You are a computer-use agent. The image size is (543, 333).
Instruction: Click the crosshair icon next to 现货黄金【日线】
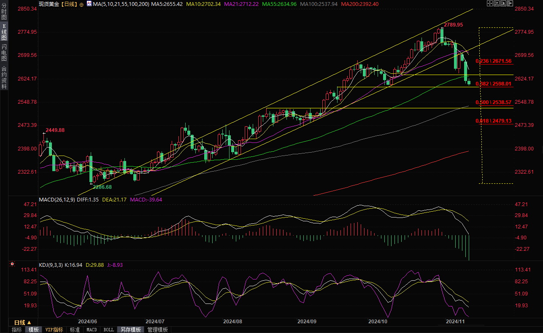(x=81, y=4)
